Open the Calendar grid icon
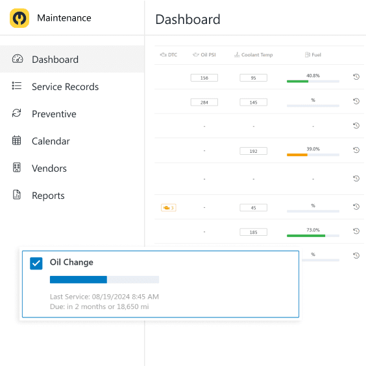The height and width of the screenshot is (366, 366). (17, 141)
